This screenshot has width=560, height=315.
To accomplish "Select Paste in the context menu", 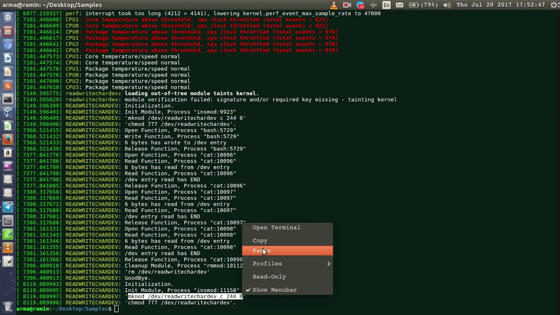I will pos(287,251).
